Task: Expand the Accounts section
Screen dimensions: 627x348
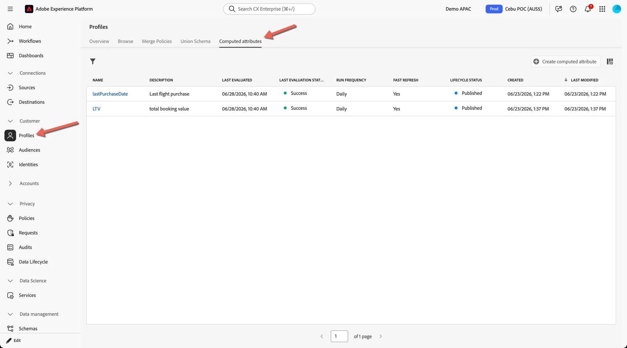Action: pyautogui.click(x=10, y=183)
